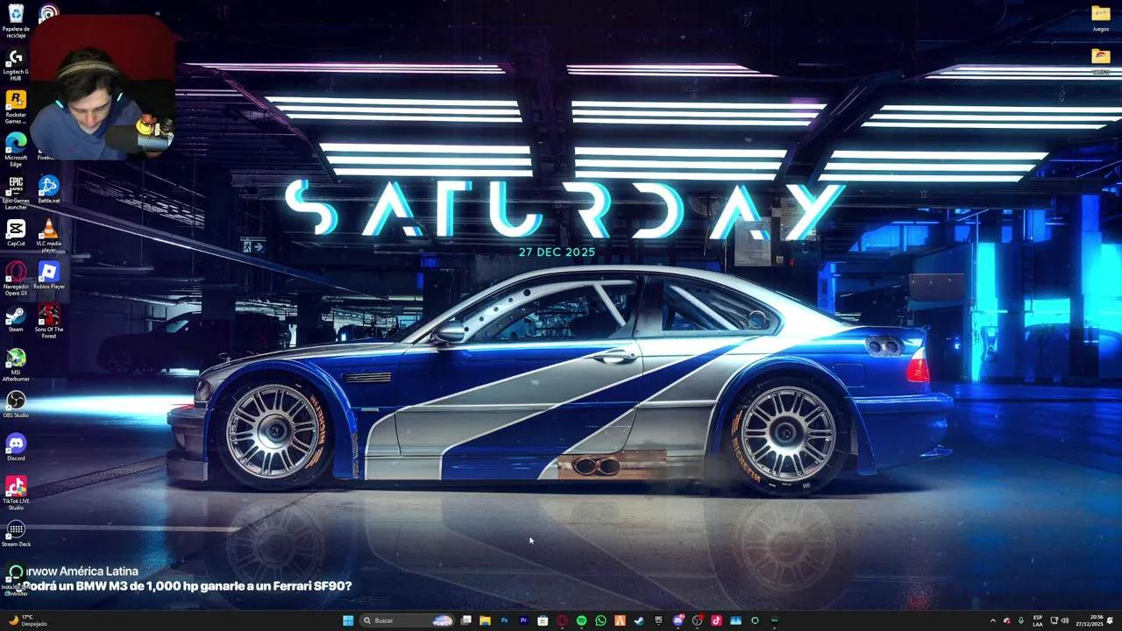Open the notifications bell icon
This screenshot has width=1122, height=631.
1110,620
